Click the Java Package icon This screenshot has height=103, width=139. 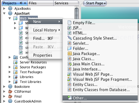point(70,53)
